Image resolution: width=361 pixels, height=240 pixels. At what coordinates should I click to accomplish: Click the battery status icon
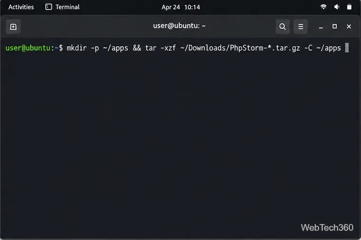click(349, 7)
